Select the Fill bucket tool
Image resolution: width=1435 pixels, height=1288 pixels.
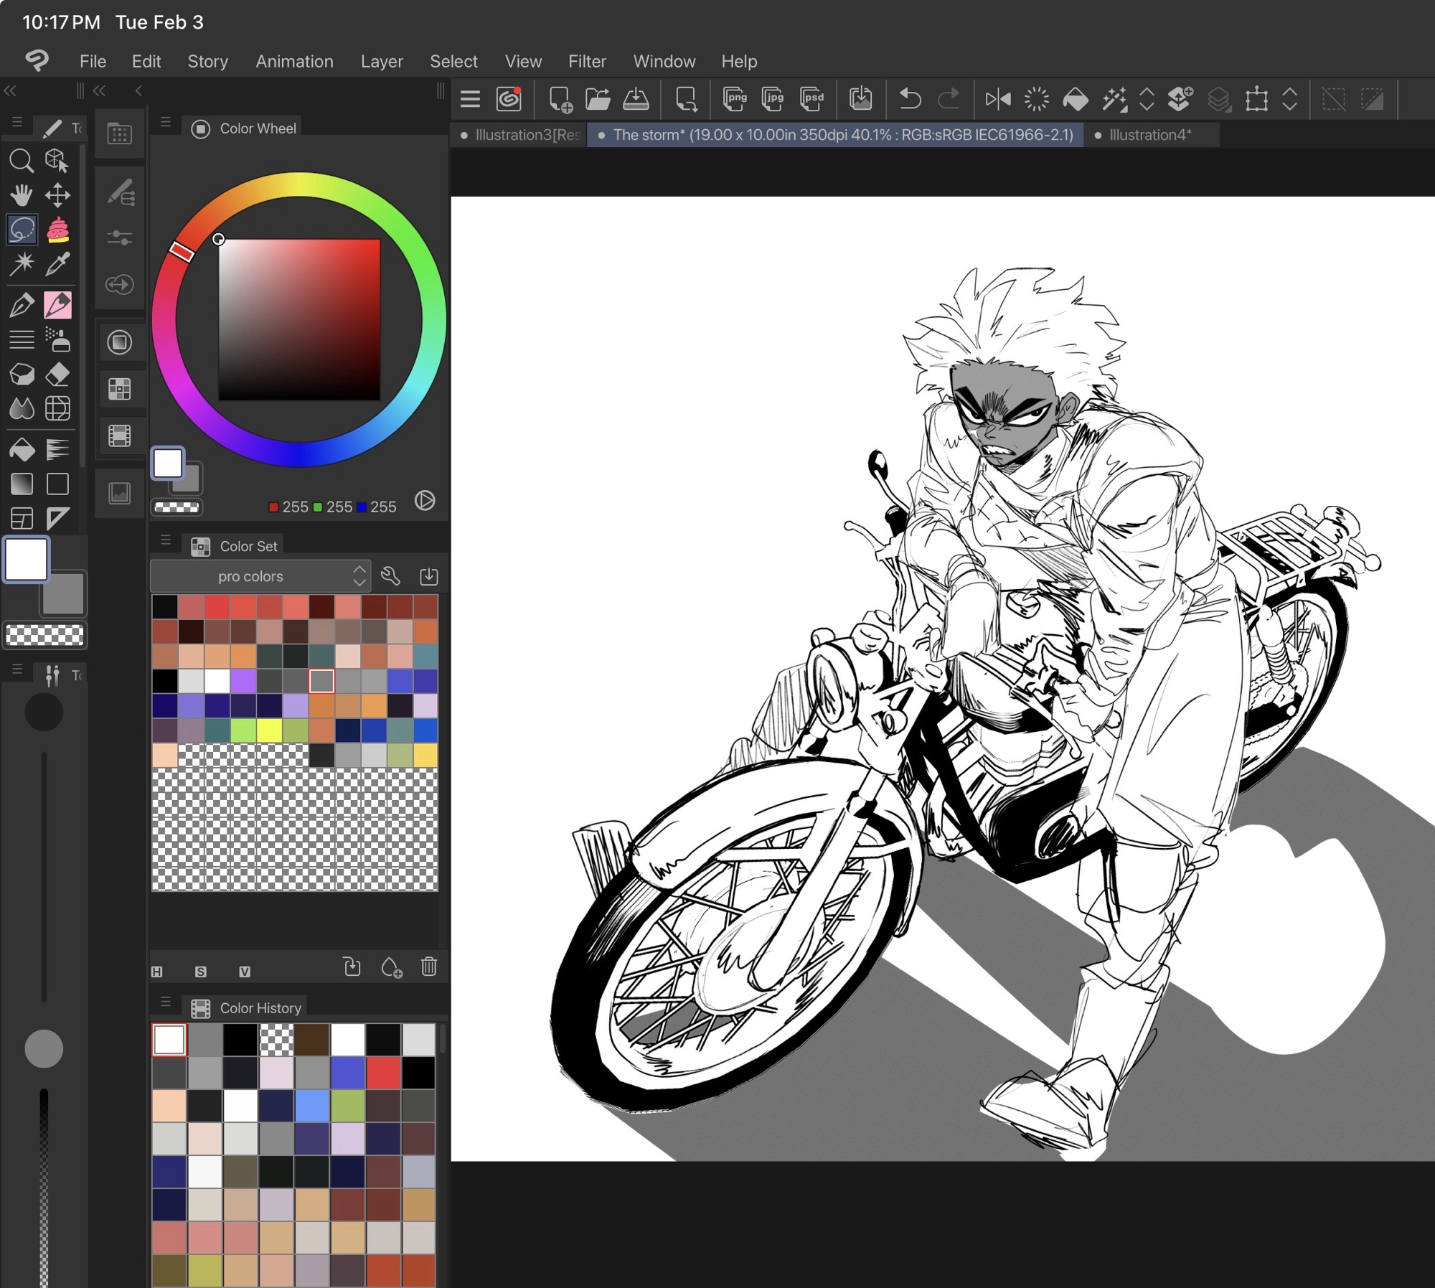point(22,449)
